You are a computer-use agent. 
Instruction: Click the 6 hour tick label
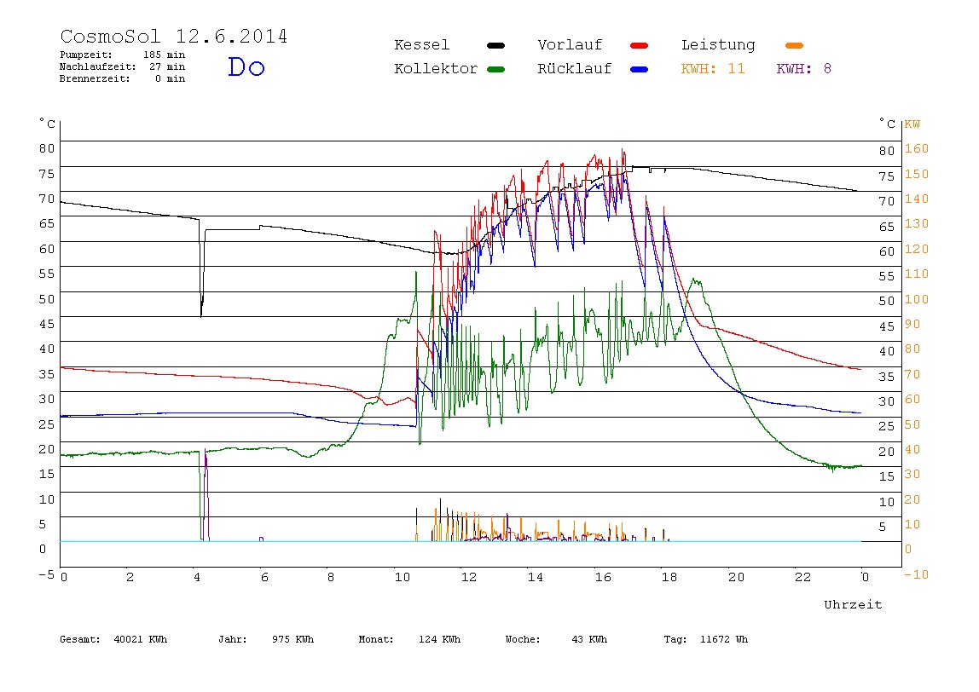point(264,577)
